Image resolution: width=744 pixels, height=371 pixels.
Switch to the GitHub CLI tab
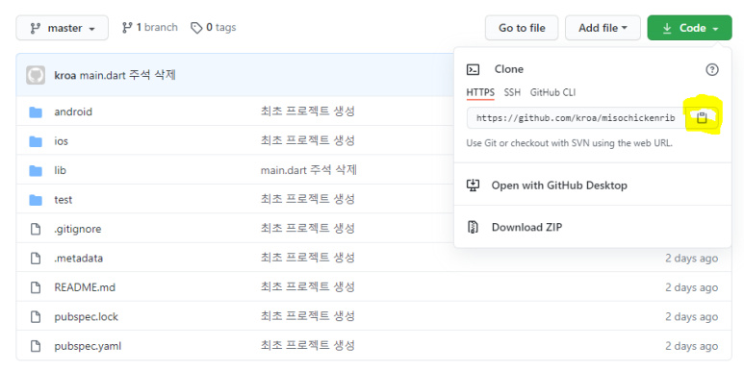[x=552, y=92]
